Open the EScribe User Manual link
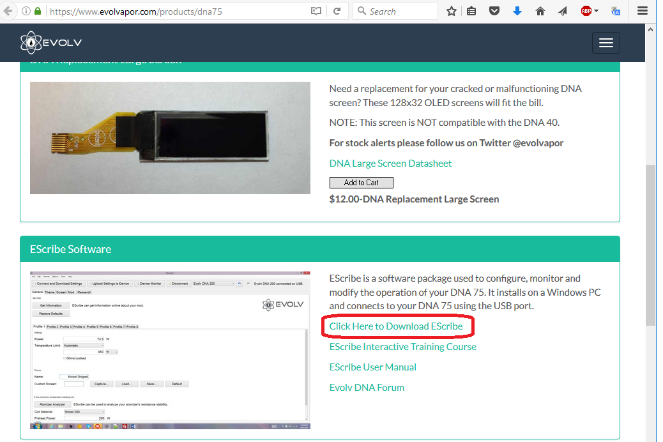 372,367
